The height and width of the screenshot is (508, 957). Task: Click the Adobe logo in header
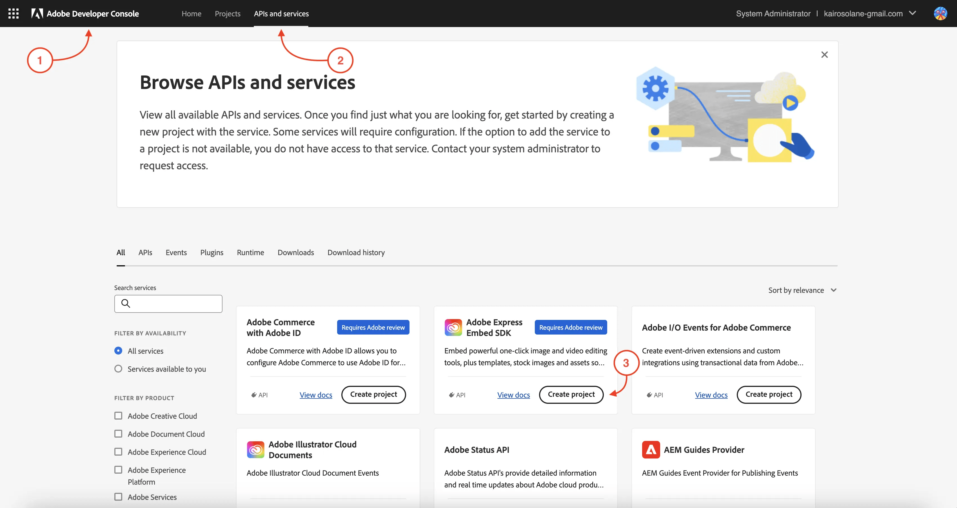pyautogui.click(x=37, y=14)
